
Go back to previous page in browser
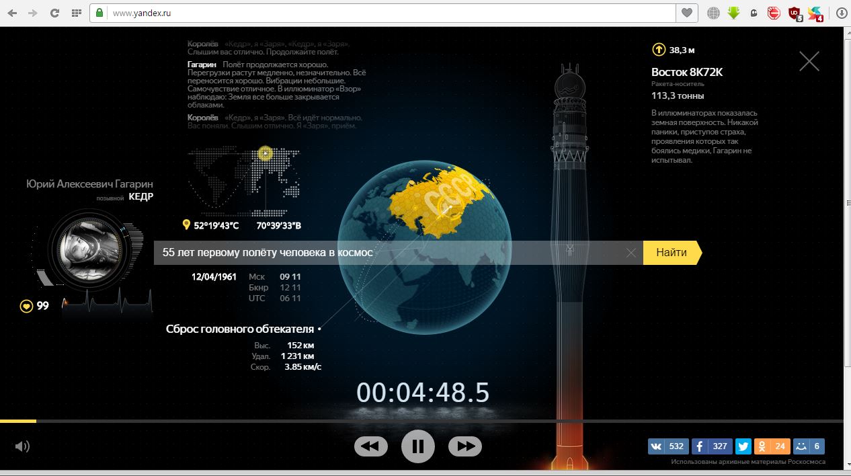[13, 13]
